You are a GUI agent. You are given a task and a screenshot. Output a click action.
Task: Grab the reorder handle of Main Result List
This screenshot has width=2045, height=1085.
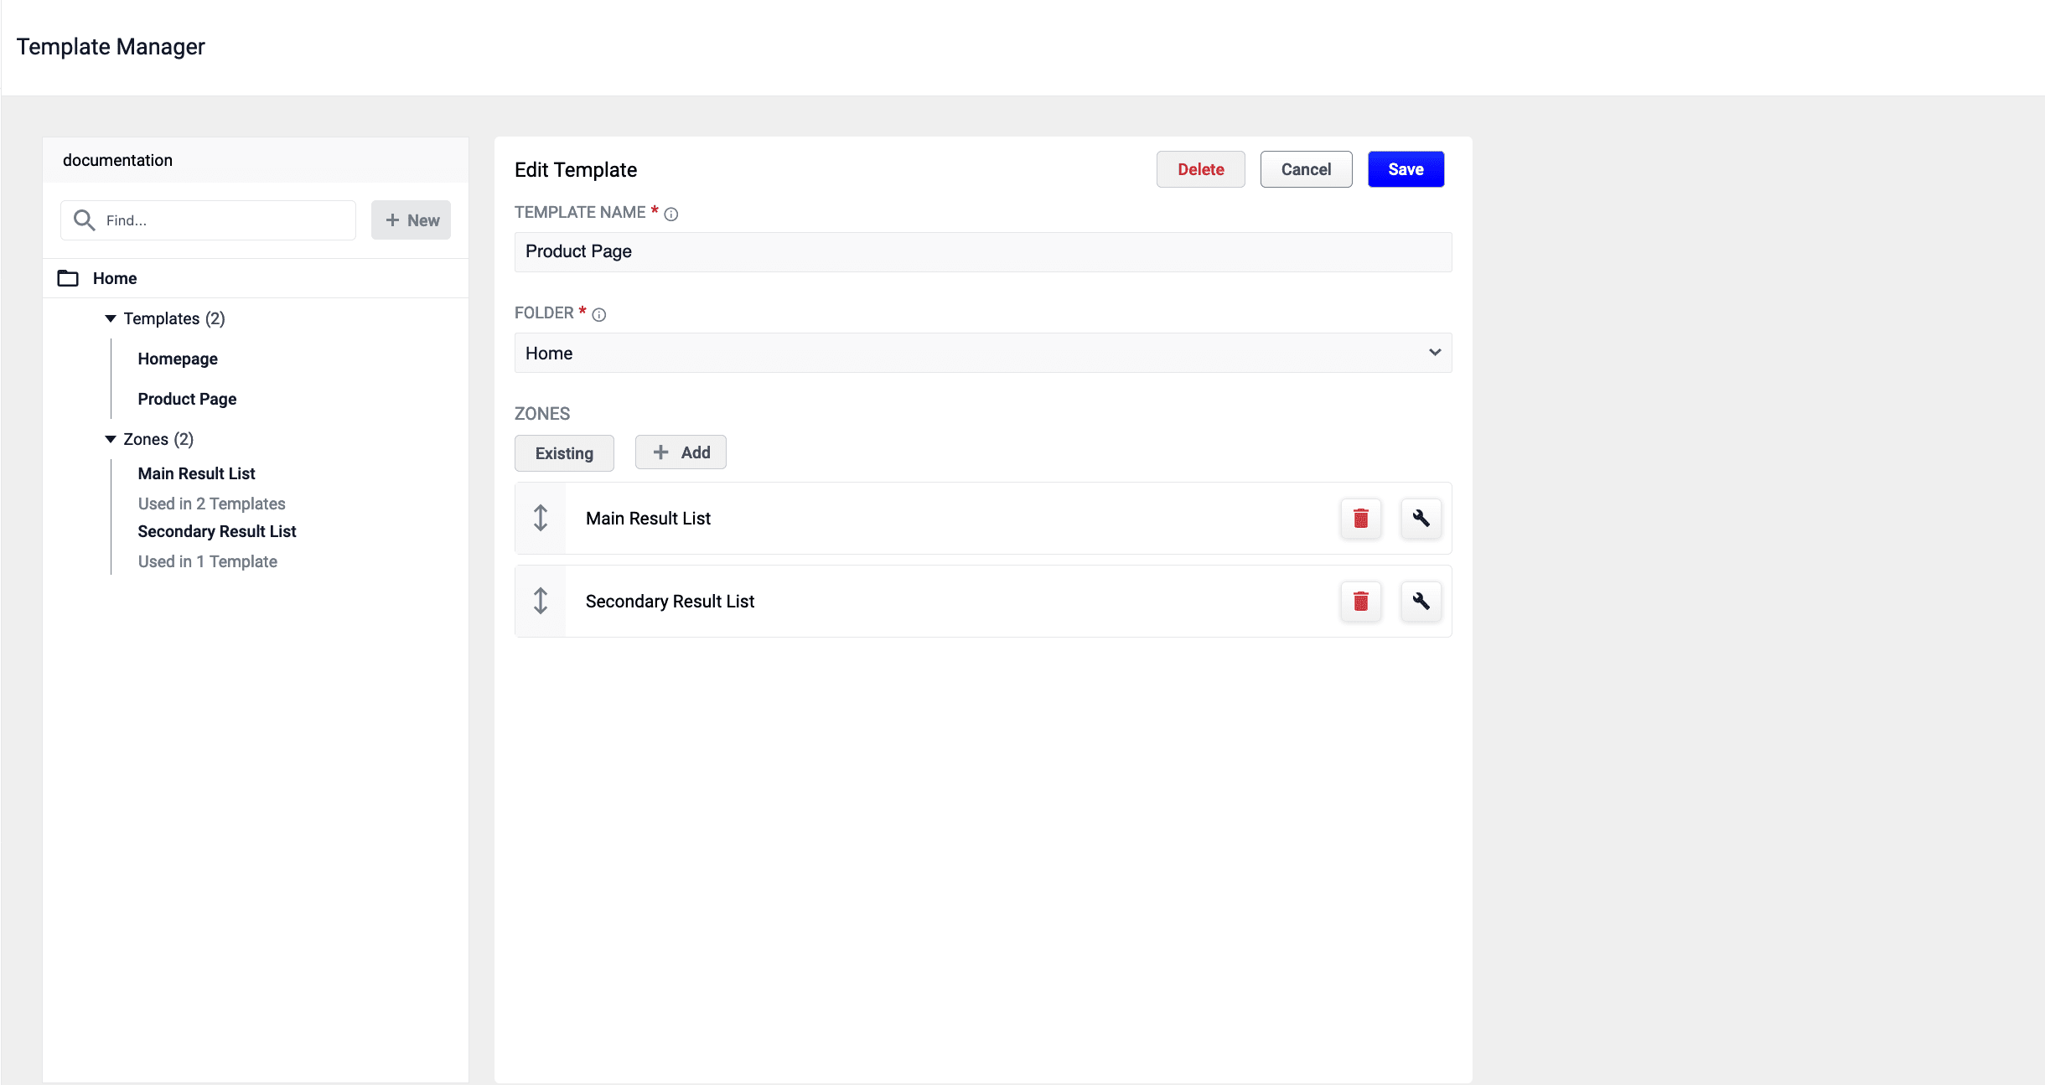click(541, 519)
